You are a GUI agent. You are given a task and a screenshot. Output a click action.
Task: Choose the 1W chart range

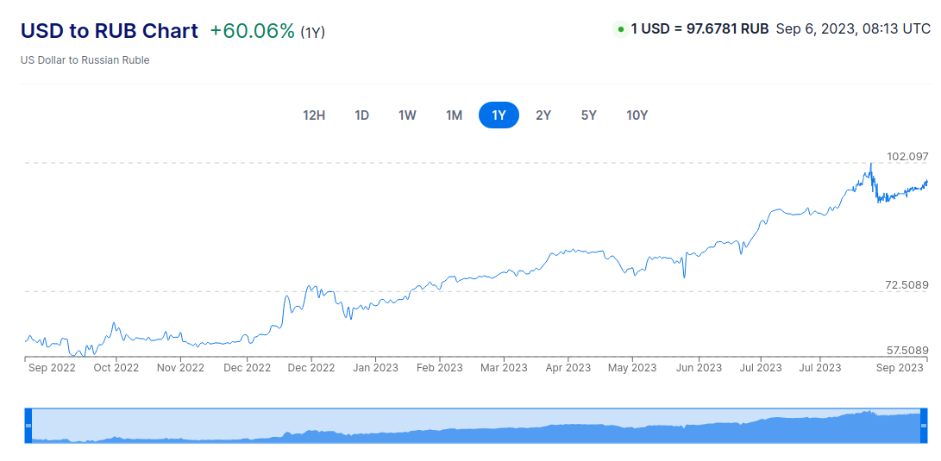(407, 115)
